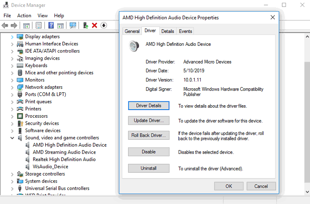This screenshot has height=204, width=310.
Task: Click the Security devices key icon
Action: [20, 123]
